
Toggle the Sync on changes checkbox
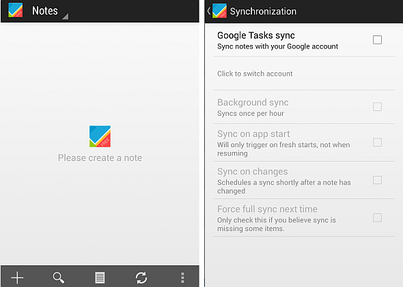377,180
